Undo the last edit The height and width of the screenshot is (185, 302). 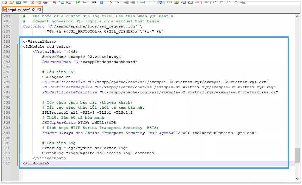tap(78, 2)
